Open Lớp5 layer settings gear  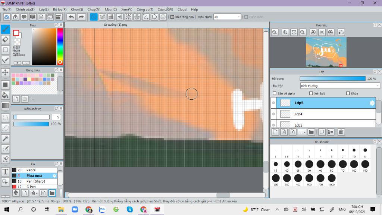[372, 103]
